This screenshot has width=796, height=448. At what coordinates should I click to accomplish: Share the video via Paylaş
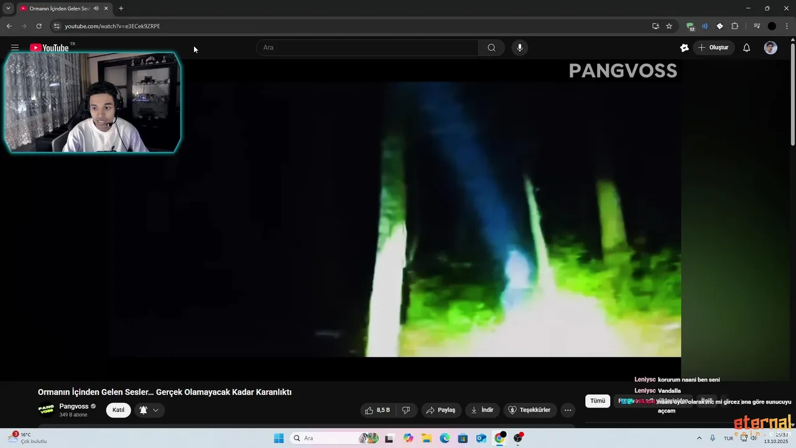(x=441, y=410)
